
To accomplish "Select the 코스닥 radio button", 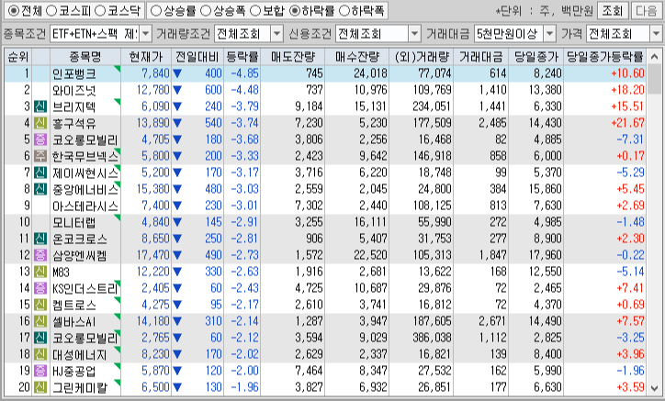I will (x=100, y=11).
